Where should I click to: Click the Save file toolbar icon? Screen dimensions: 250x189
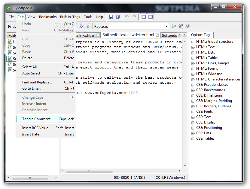point(111,17)
